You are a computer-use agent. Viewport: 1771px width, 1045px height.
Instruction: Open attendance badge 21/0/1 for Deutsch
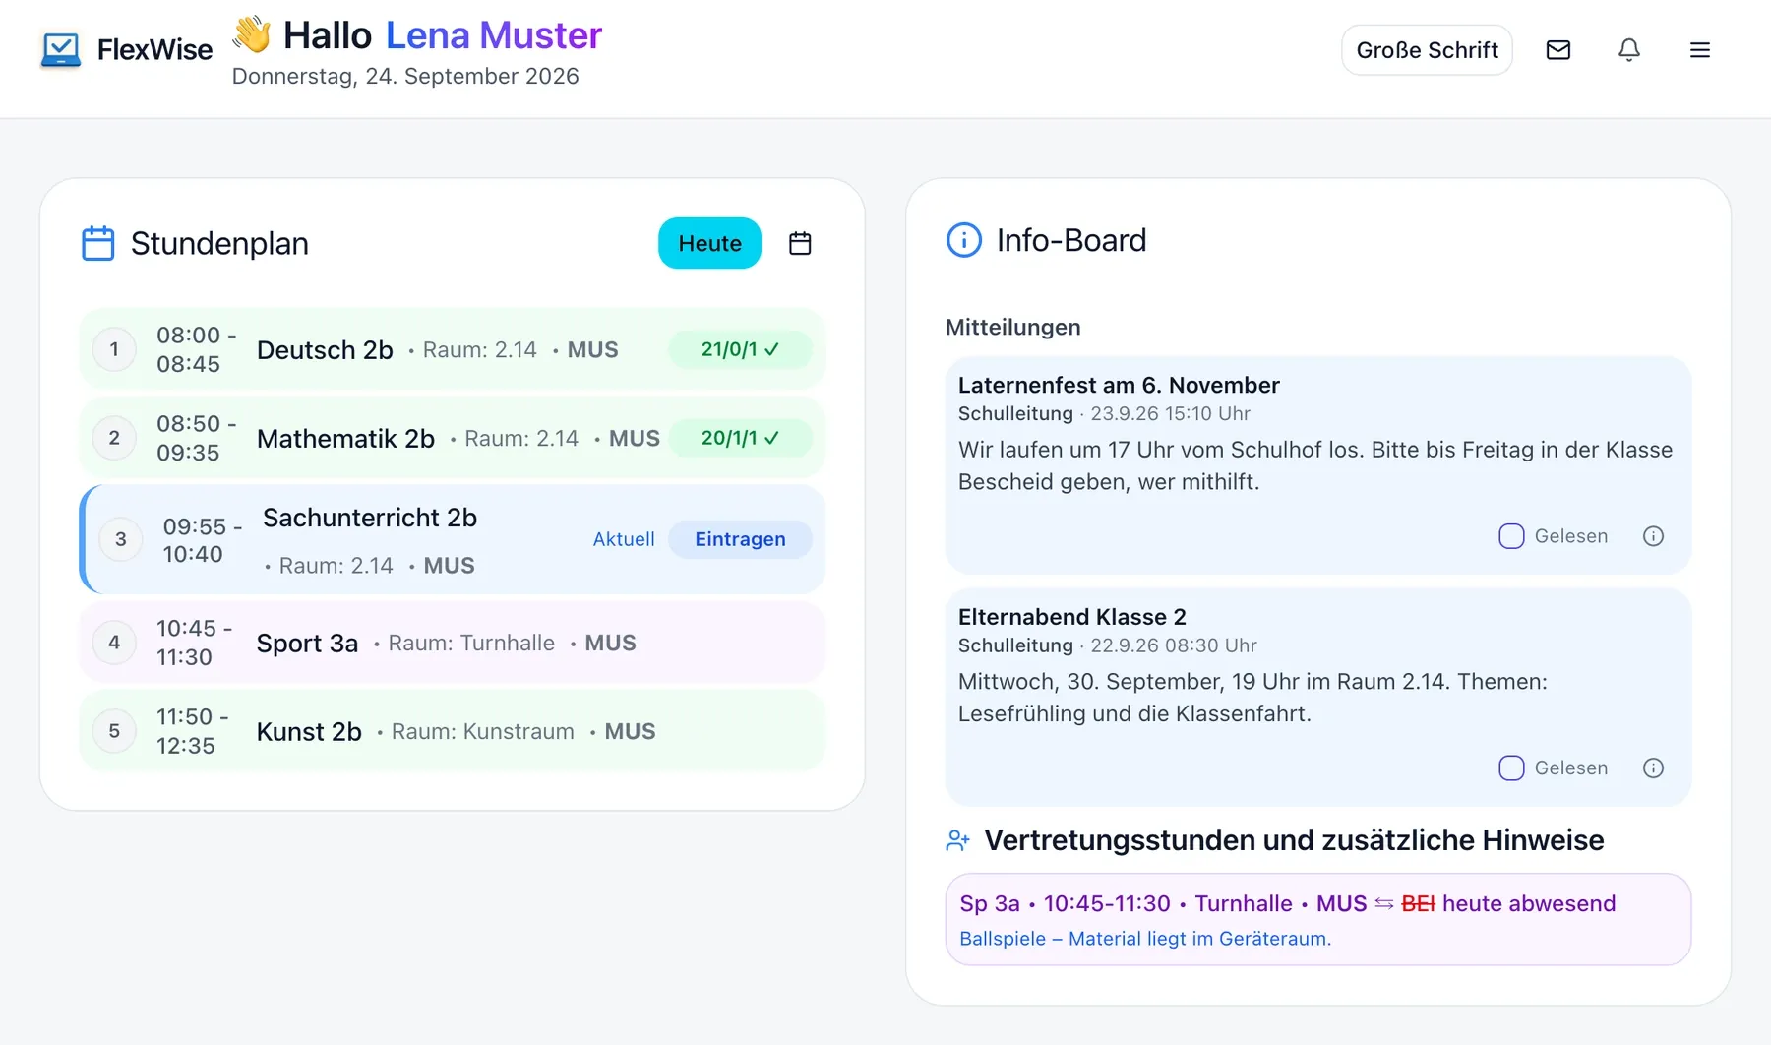pos(740,349)
